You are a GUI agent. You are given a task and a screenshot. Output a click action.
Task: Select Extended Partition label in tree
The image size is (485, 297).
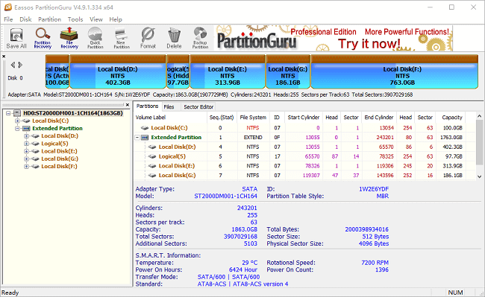coord(57,128)
